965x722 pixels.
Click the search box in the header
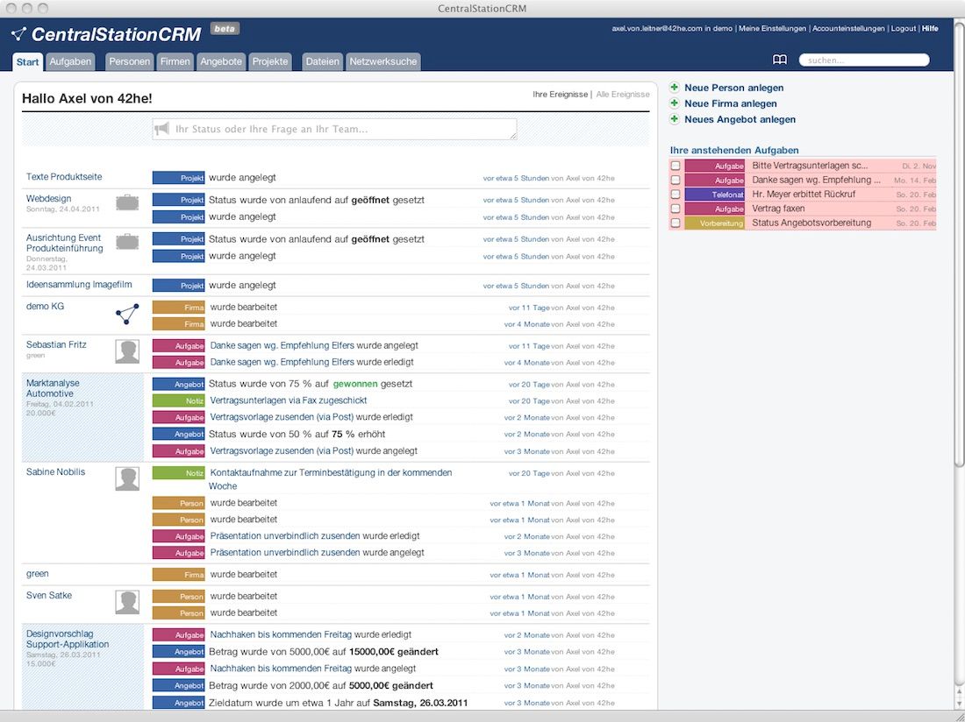[x=863, y=60]
